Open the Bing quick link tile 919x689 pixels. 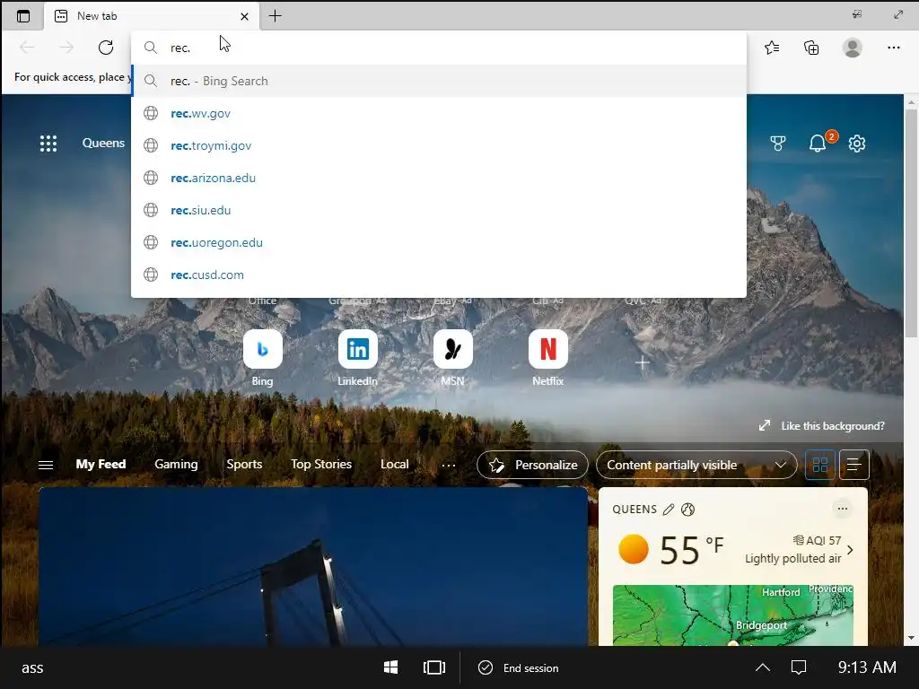point(263,349)
